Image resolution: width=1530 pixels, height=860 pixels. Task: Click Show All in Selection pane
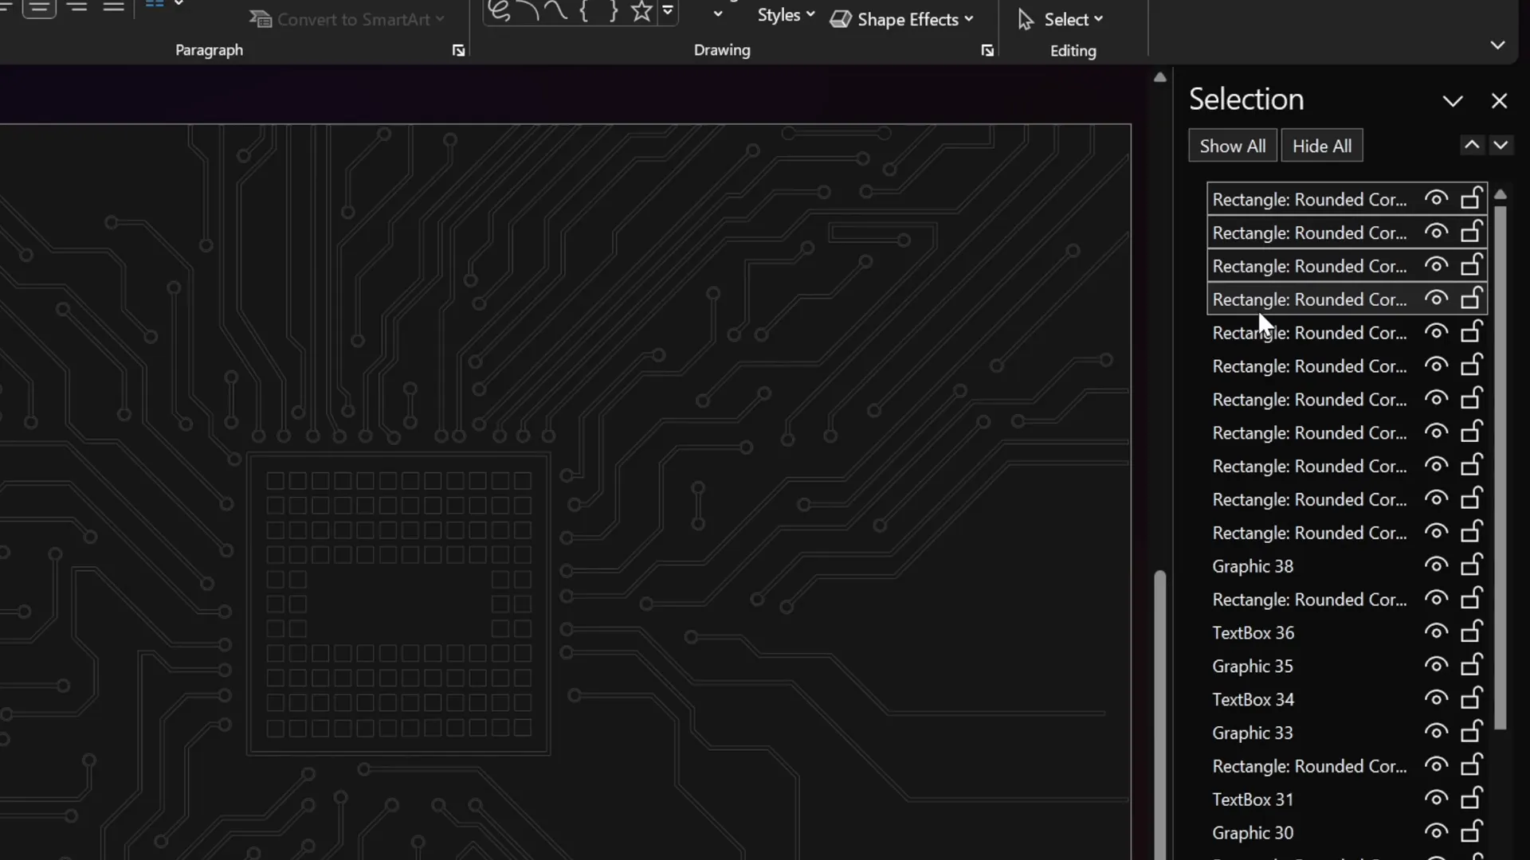pyautogui.click(x=1232, y=146)
